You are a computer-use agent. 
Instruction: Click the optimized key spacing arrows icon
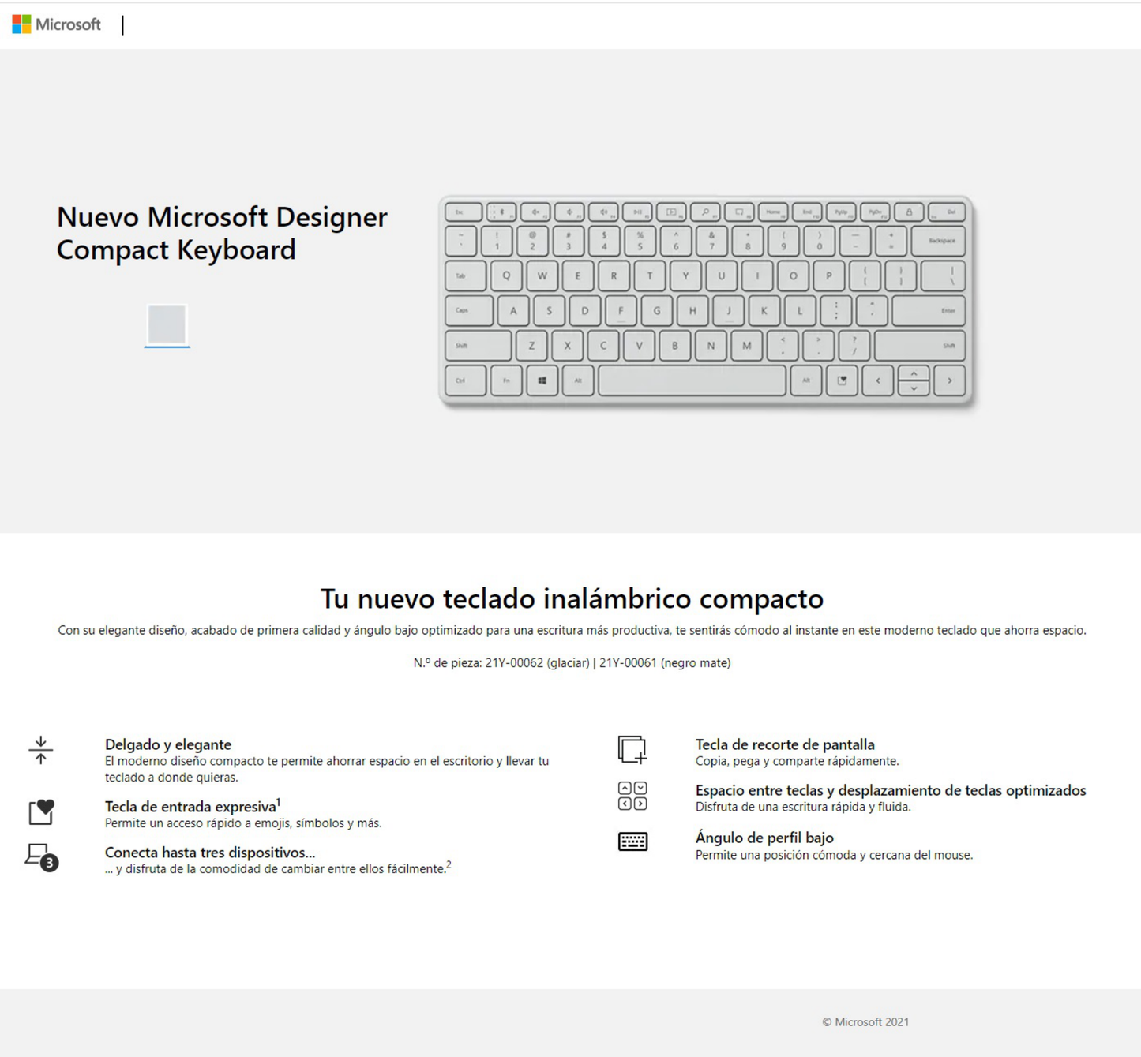[632, 796]
